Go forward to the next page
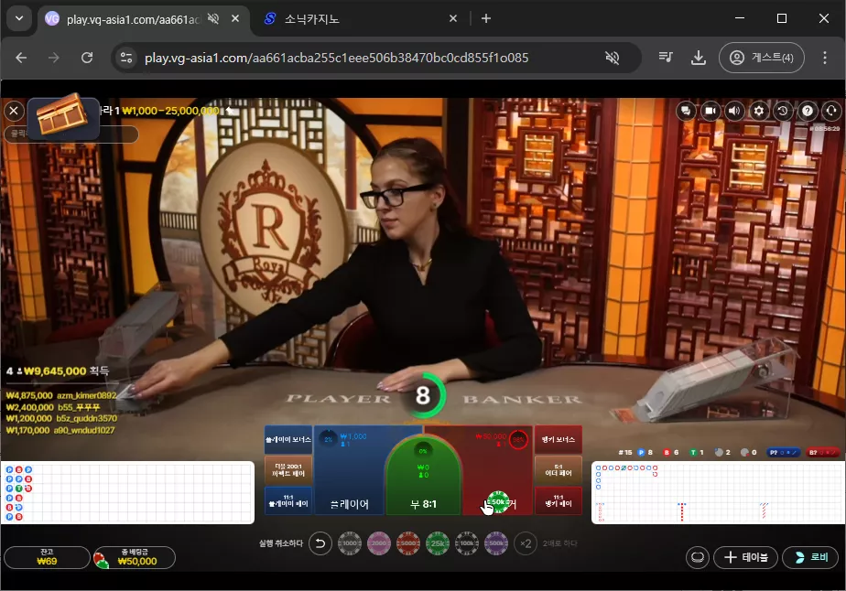Image resolution: width=846 pixels, height=591 pixels. pos(54,58)
